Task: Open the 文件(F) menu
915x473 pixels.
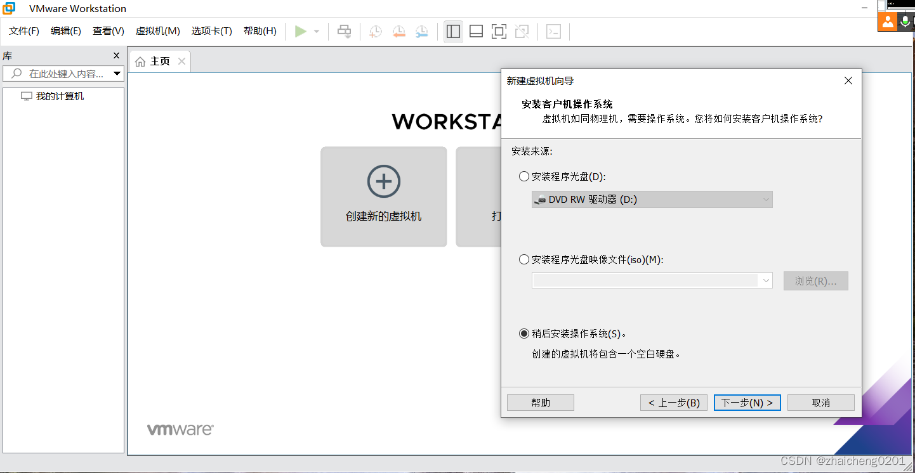Action: [24, 31]
